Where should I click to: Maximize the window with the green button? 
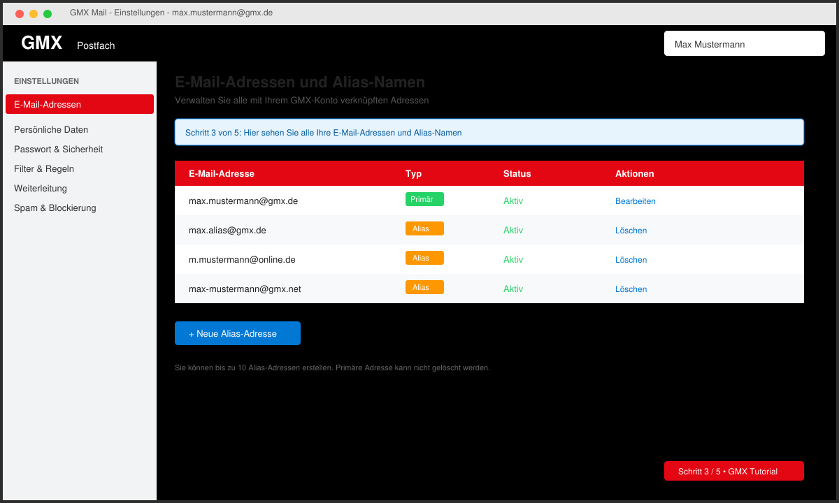[x=48, y=13]
